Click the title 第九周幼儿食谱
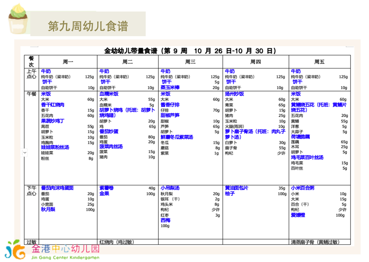This screenshot has width=369, height=262. tap(88, 26)
